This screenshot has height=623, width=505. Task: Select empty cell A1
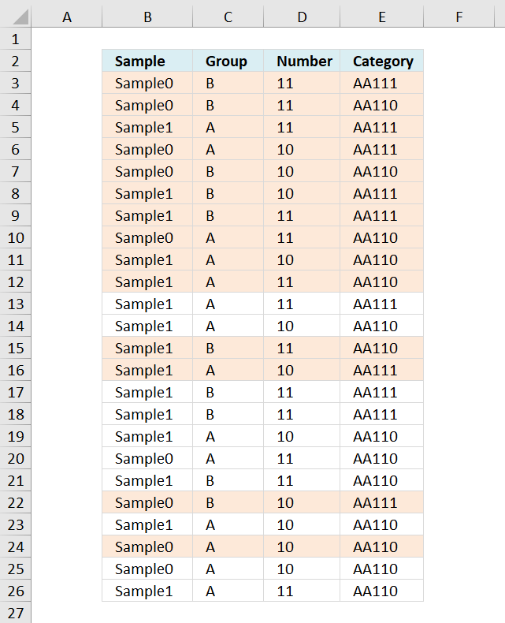tap(67, 39)
